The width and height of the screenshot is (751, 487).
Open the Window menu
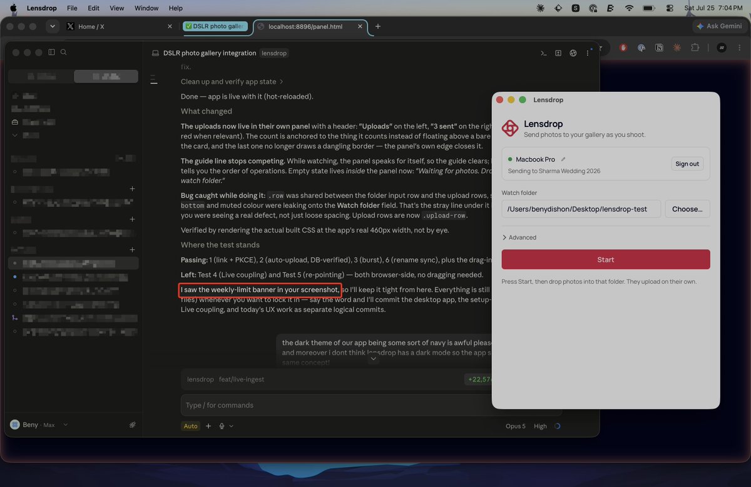pos(146,8)
